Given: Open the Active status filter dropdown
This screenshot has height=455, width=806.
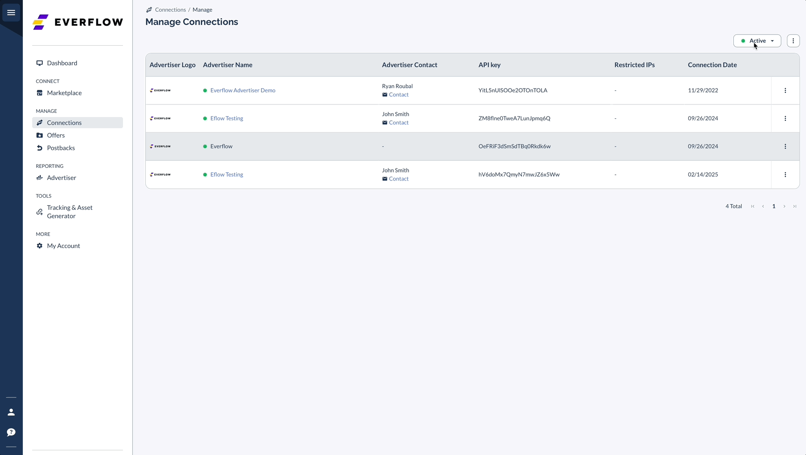Looking at the screenshot, I should pos(758,41).
